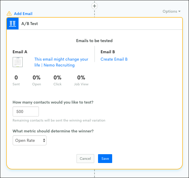Save the A/B test settings
This screenshot has width=189, height=178.
pyautogui.click(x=105, y=159)
